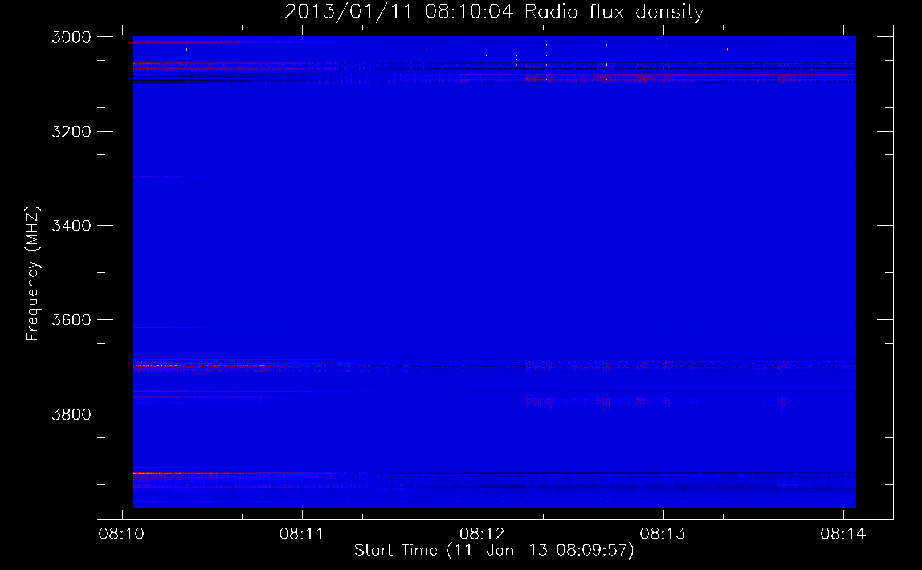This screenshot has height=570, width=922.
Task: Click the 3800 frequency tick label
Action: pos(71,414)
